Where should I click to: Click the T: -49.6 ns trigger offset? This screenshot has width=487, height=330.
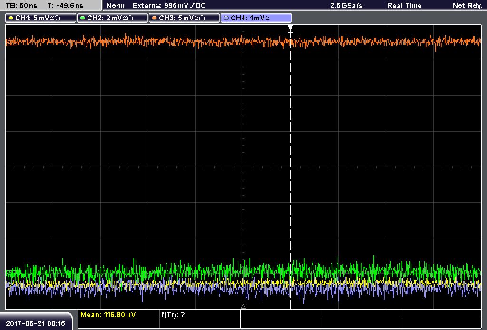pos(65,6)
